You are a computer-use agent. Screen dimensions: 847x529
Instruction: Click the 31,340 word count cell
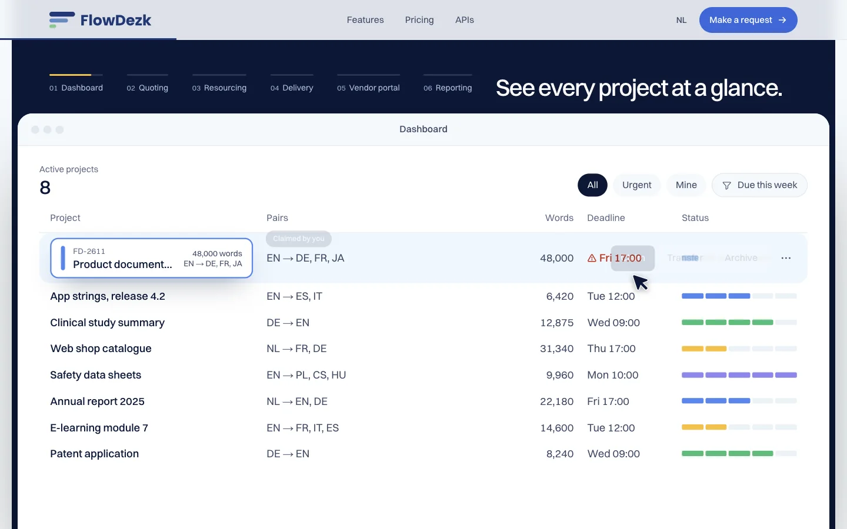pyautogui.click(x=556, y=349)
